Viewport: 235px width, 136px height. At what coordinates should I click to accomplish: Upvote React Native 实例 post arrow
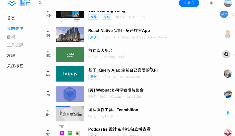point(48,31)
